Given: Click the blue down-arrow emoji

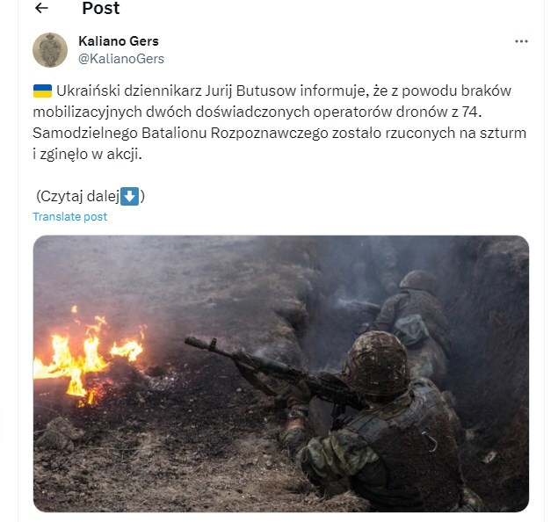Looking at the screenshot, I should point(129,196).
